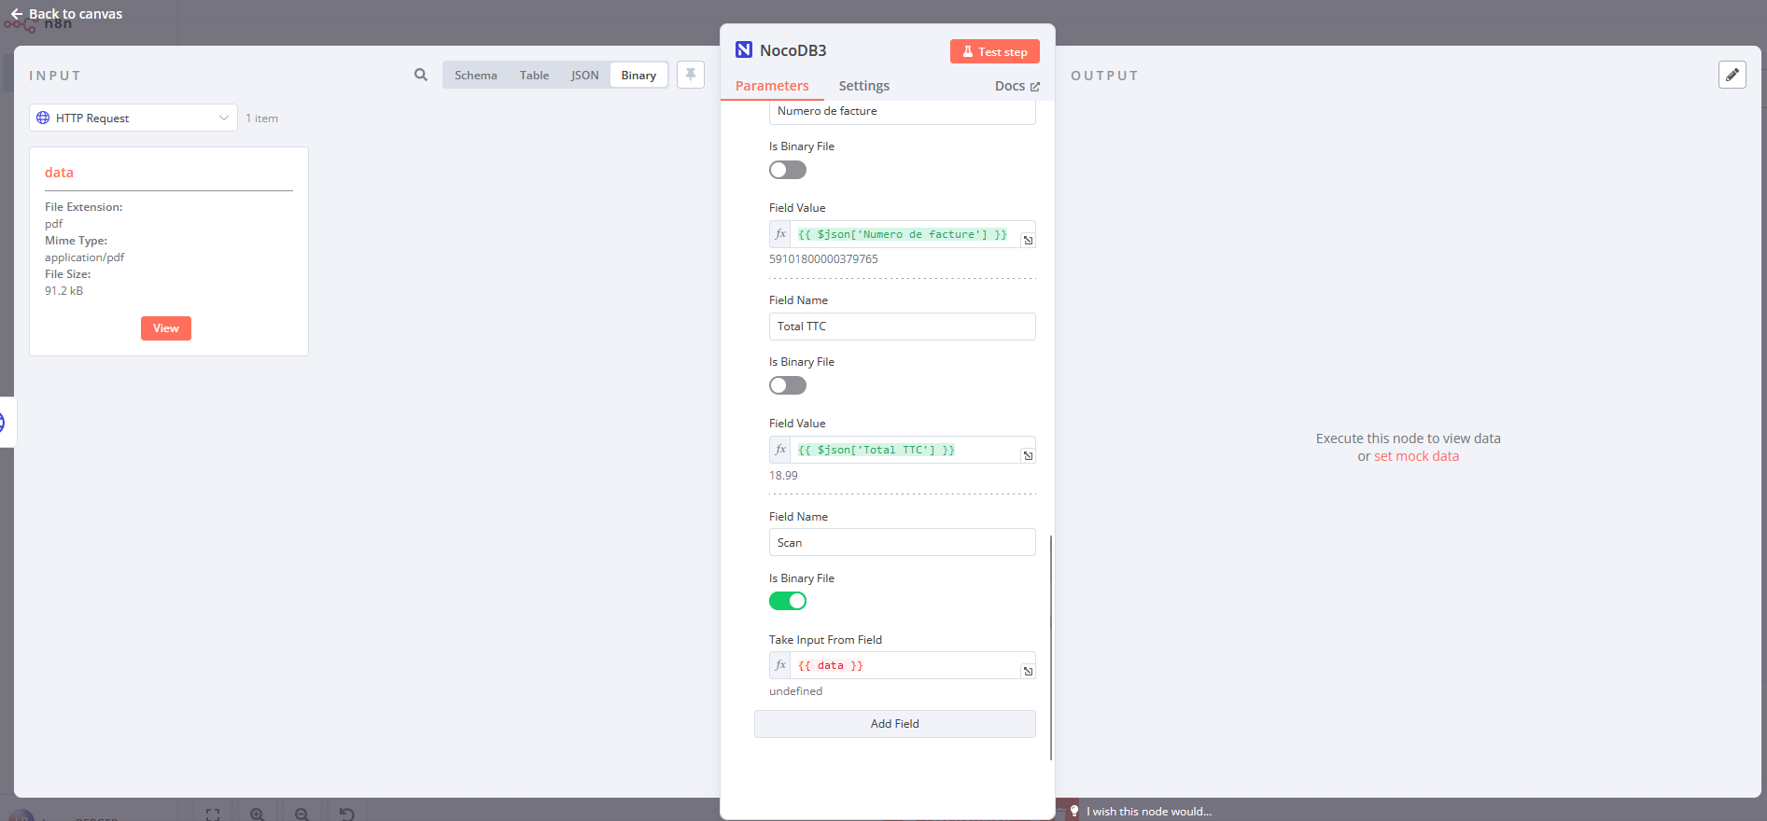Click View button for binary data
The height and width of the screenshot is (821, 1767).
click(166, 328)
